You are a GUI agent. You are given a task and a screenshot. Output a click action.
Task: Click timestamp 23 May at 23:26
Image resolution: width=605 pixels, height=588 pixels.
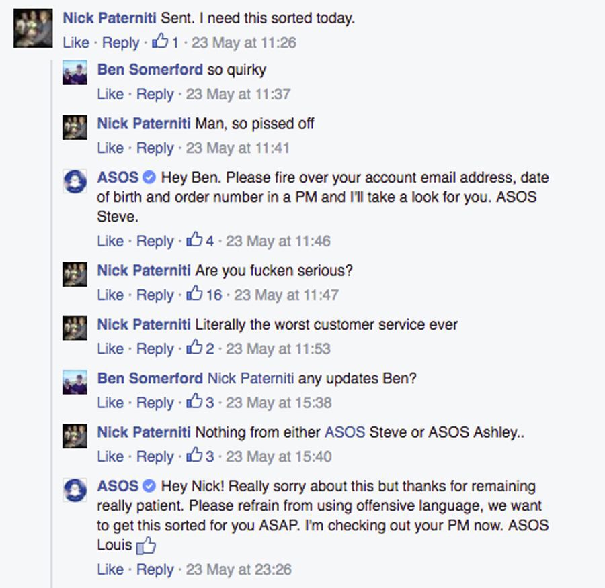pyautogui.click(x=239, y=569)
